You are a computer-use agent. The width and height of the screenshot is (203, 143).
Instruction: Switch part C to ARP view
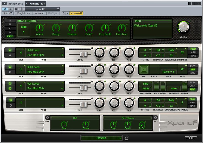coord(193,86)
